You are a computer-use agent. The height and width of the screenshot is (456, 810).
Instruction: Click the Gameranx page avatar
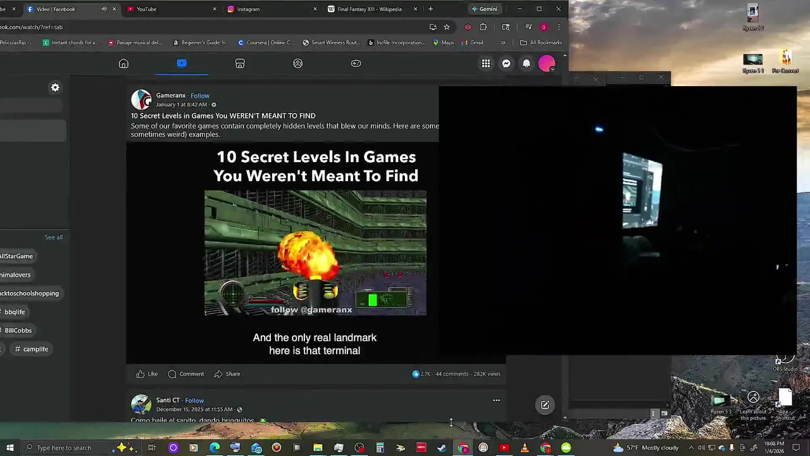tap(141, 99)
